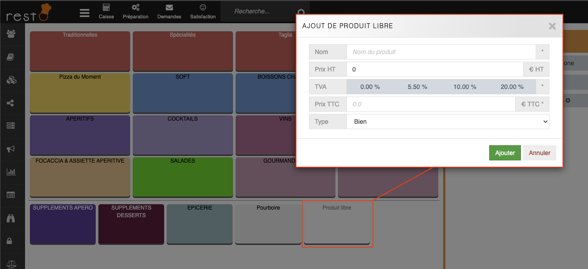The width and height of the screenshot is (588, 269).
Task: Select 0.00 % TVA rate
Action: (x=370, y=87)
